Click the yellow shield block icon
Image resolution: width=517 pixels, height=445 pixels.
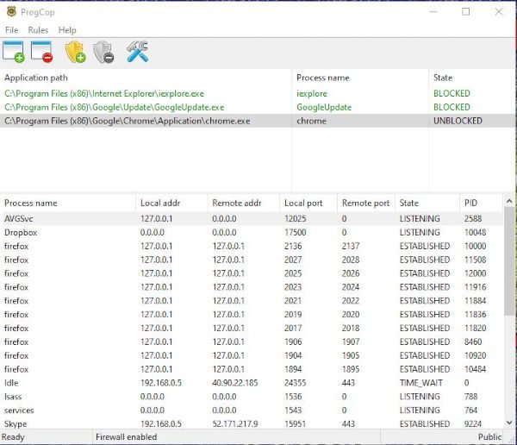click(x=75, y=53)
